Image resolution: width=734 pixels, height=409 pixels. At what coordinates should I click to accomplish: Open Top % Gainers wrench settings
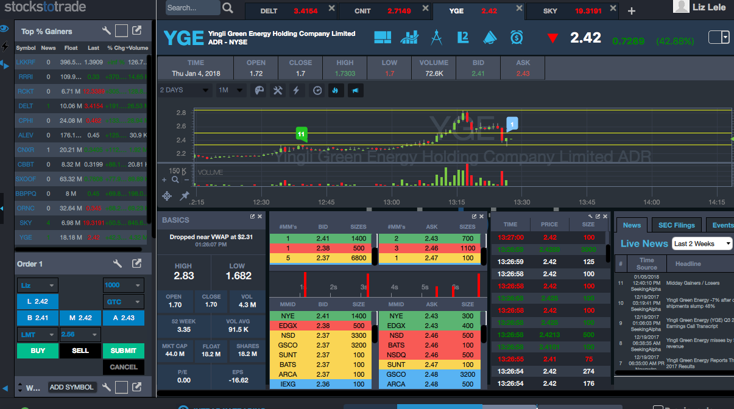[x=106, y=31]
